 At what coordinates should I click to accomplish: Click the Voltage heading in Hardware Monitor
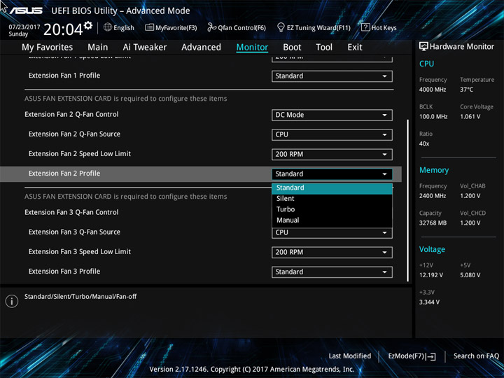[432, 249]
